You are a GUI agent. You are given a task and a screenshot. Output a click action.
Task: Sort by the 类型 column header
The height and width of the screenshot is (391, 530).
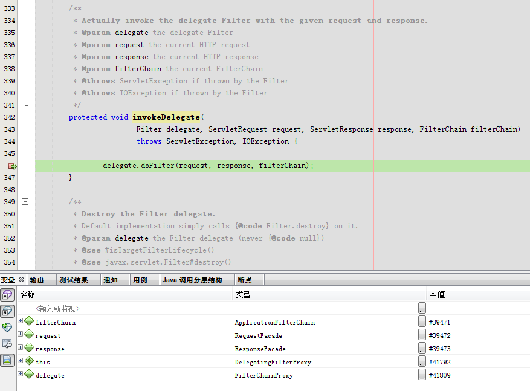click(330, 294)
